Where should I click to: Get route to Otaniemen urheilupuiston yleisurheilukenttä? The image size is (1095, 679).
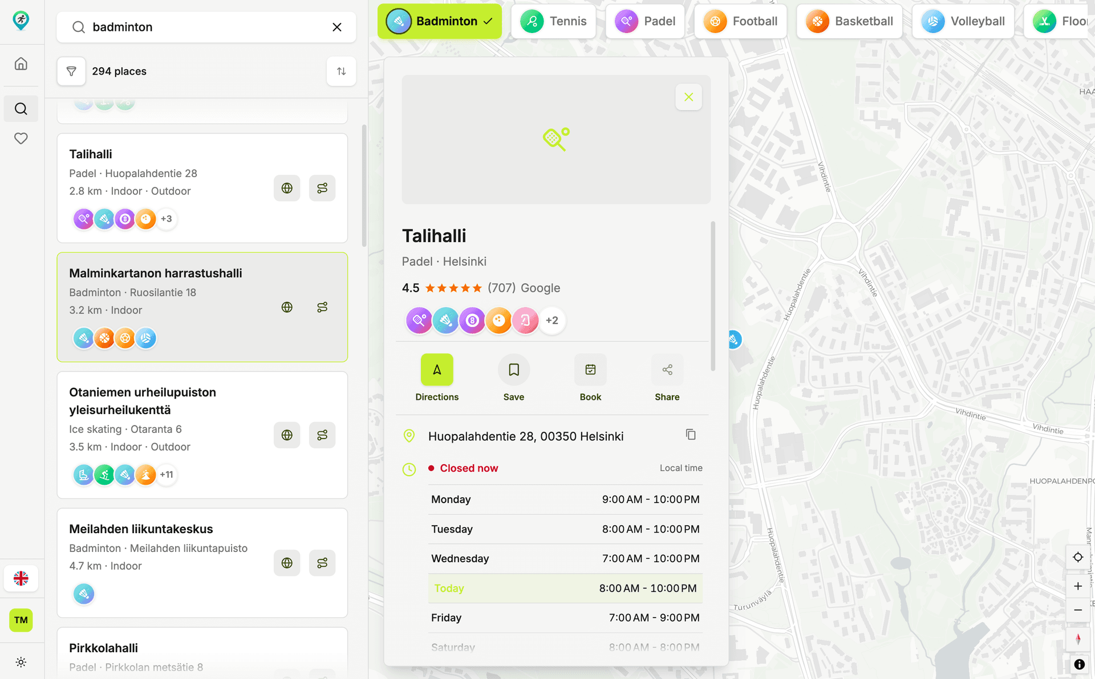tap(322, 435)
